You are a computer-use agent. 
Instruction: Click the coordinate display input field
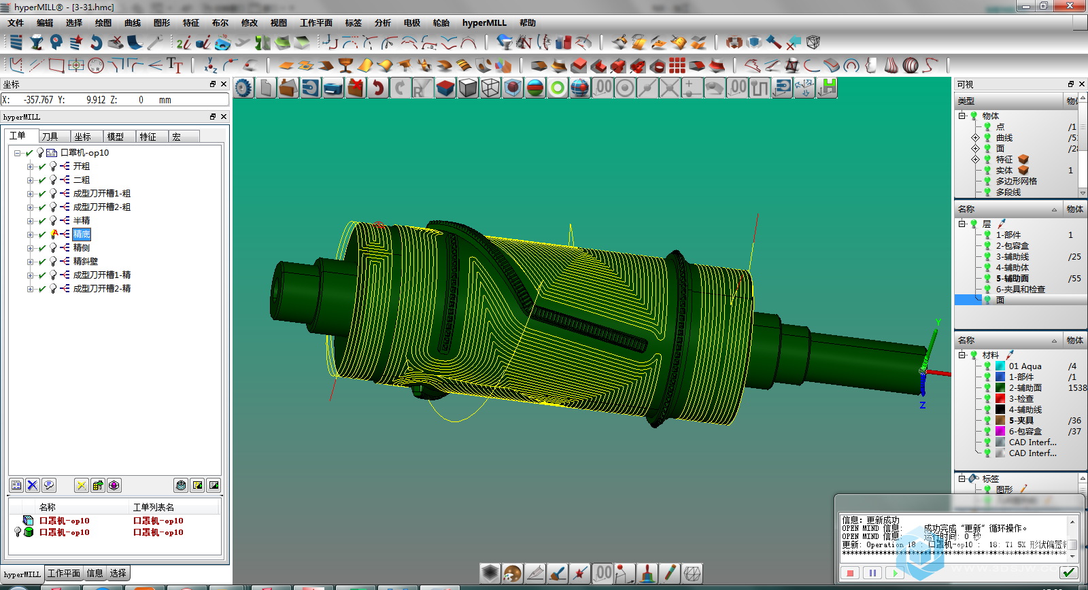115,100
